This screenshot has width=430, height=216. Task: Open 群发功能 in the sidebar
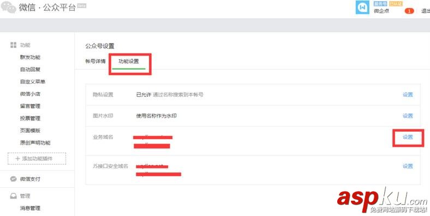[30, 58]
